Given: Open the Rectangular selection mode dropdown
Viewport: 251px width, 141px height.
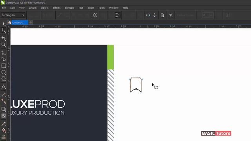Looking at the screenshot, I should point(13,15).
